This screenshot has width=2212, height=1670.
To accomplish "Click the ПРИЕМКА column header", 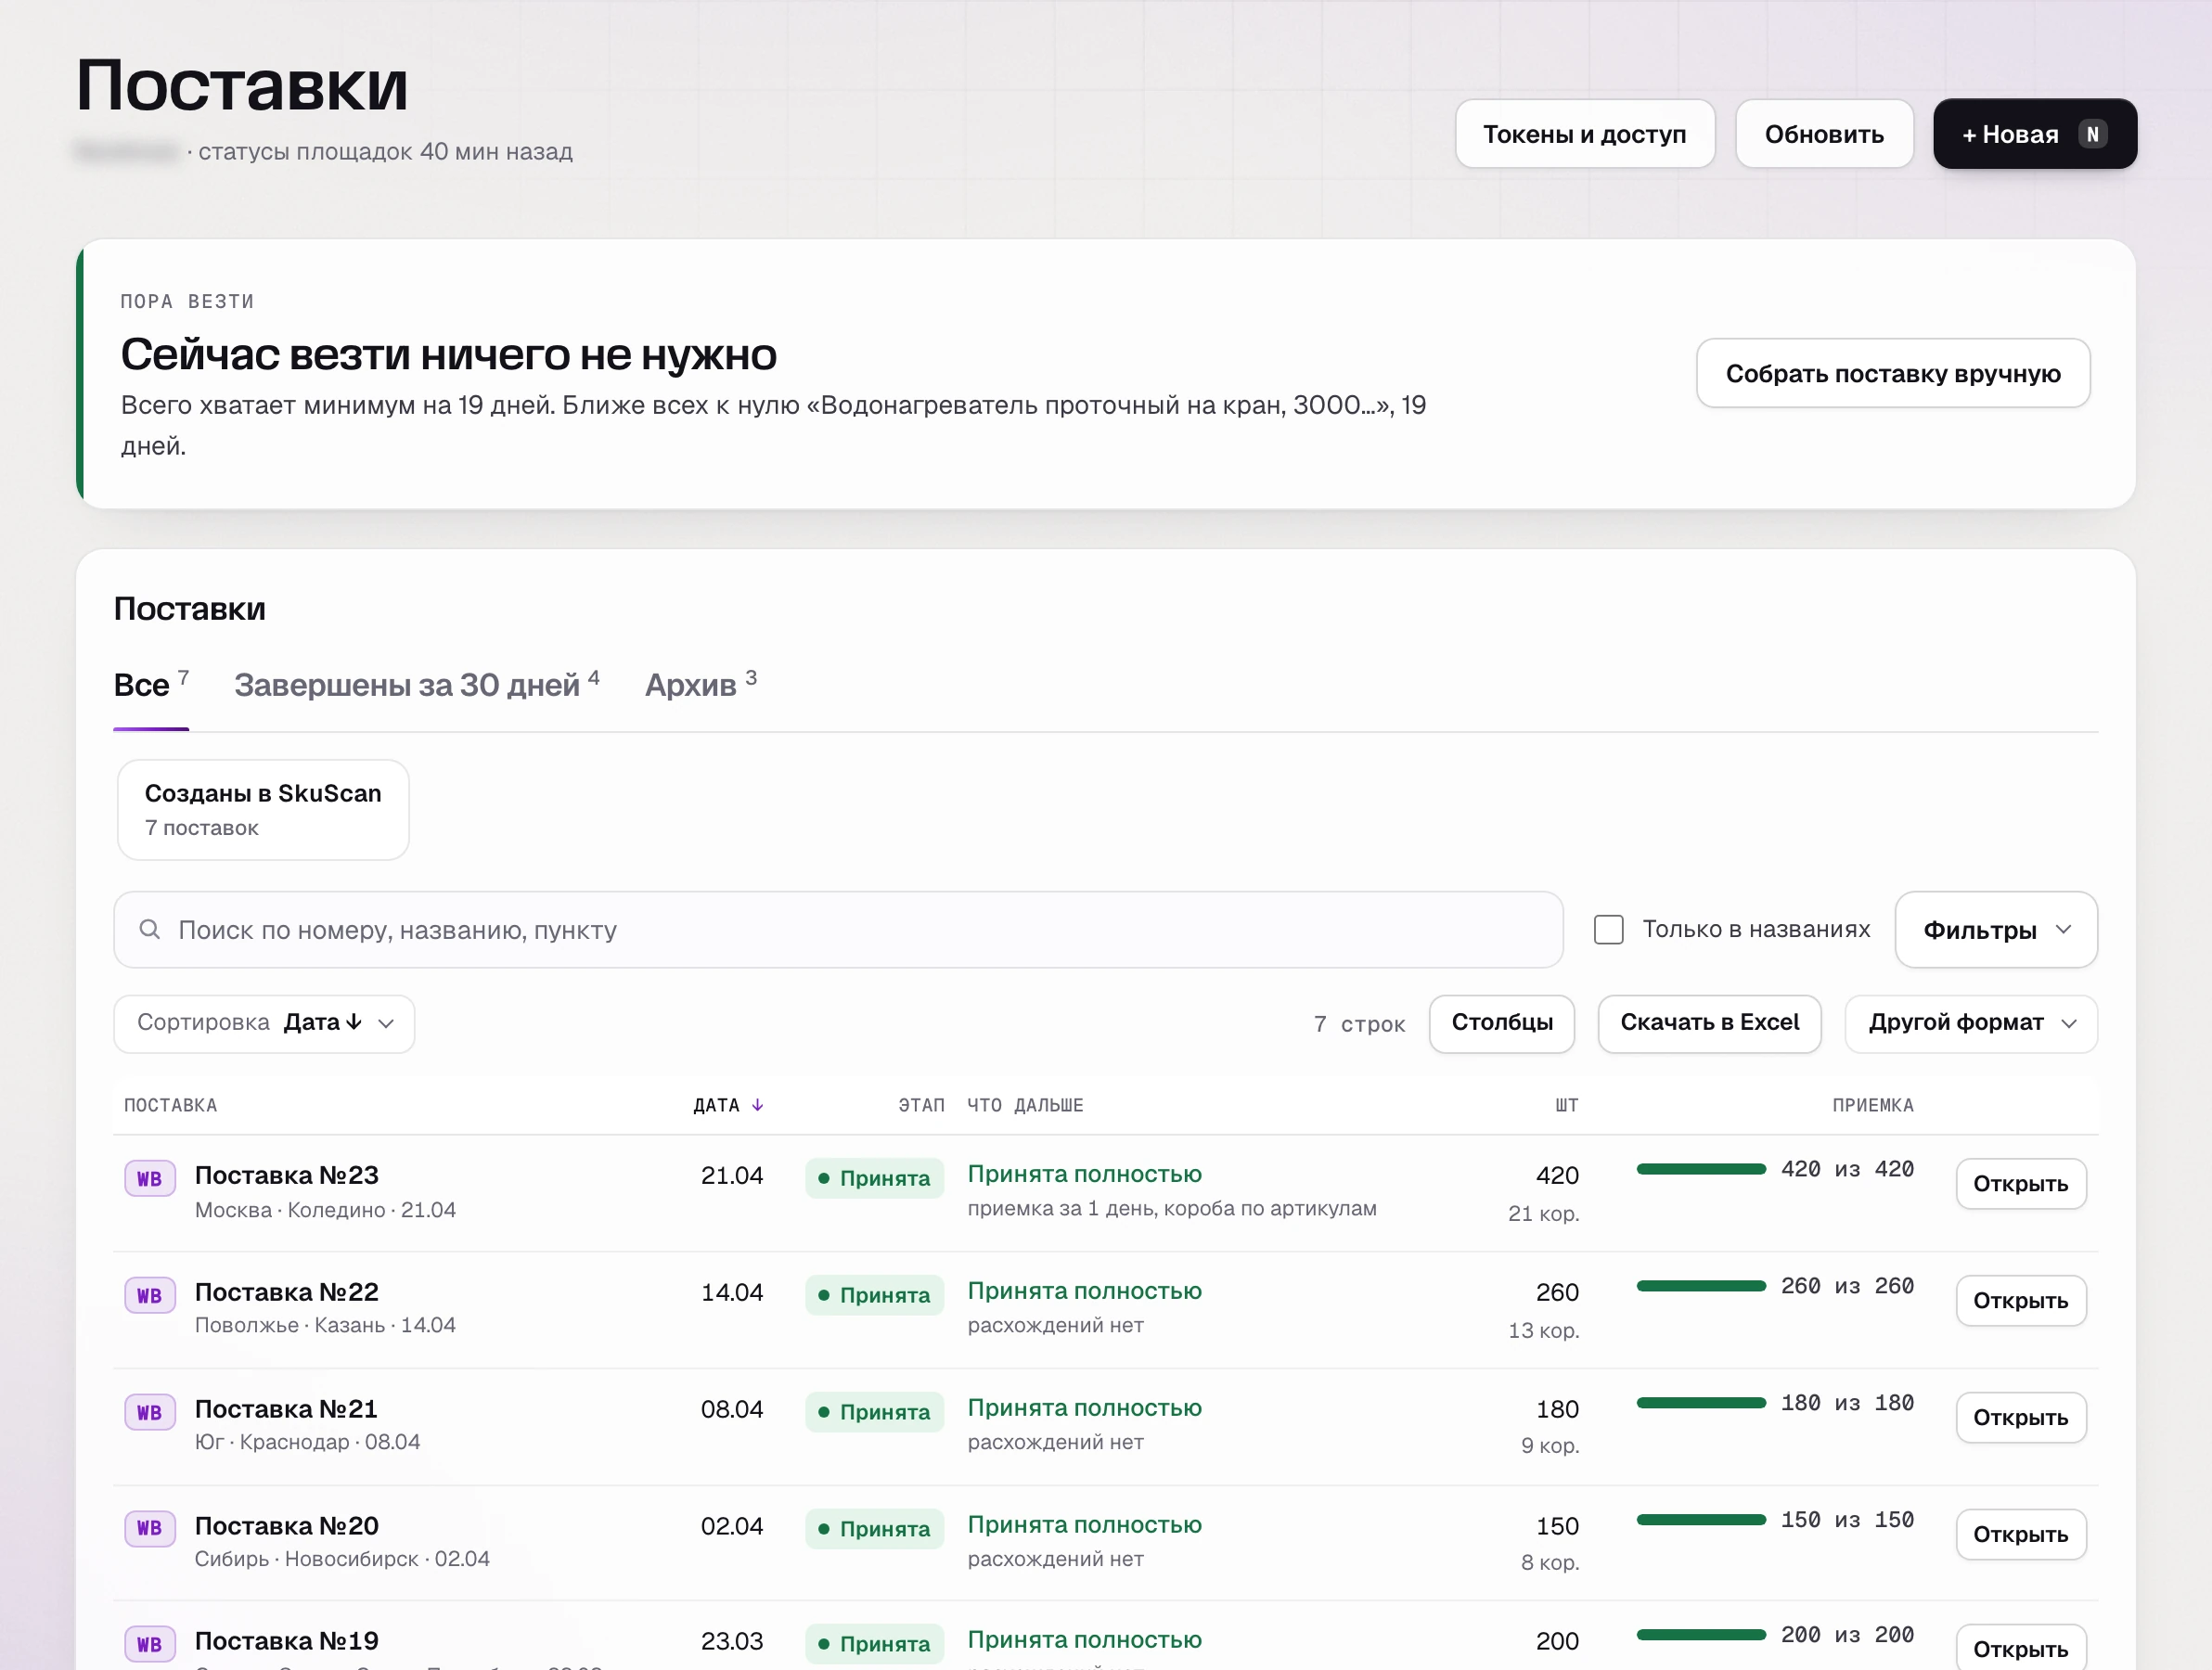I will (1873, 1105).
